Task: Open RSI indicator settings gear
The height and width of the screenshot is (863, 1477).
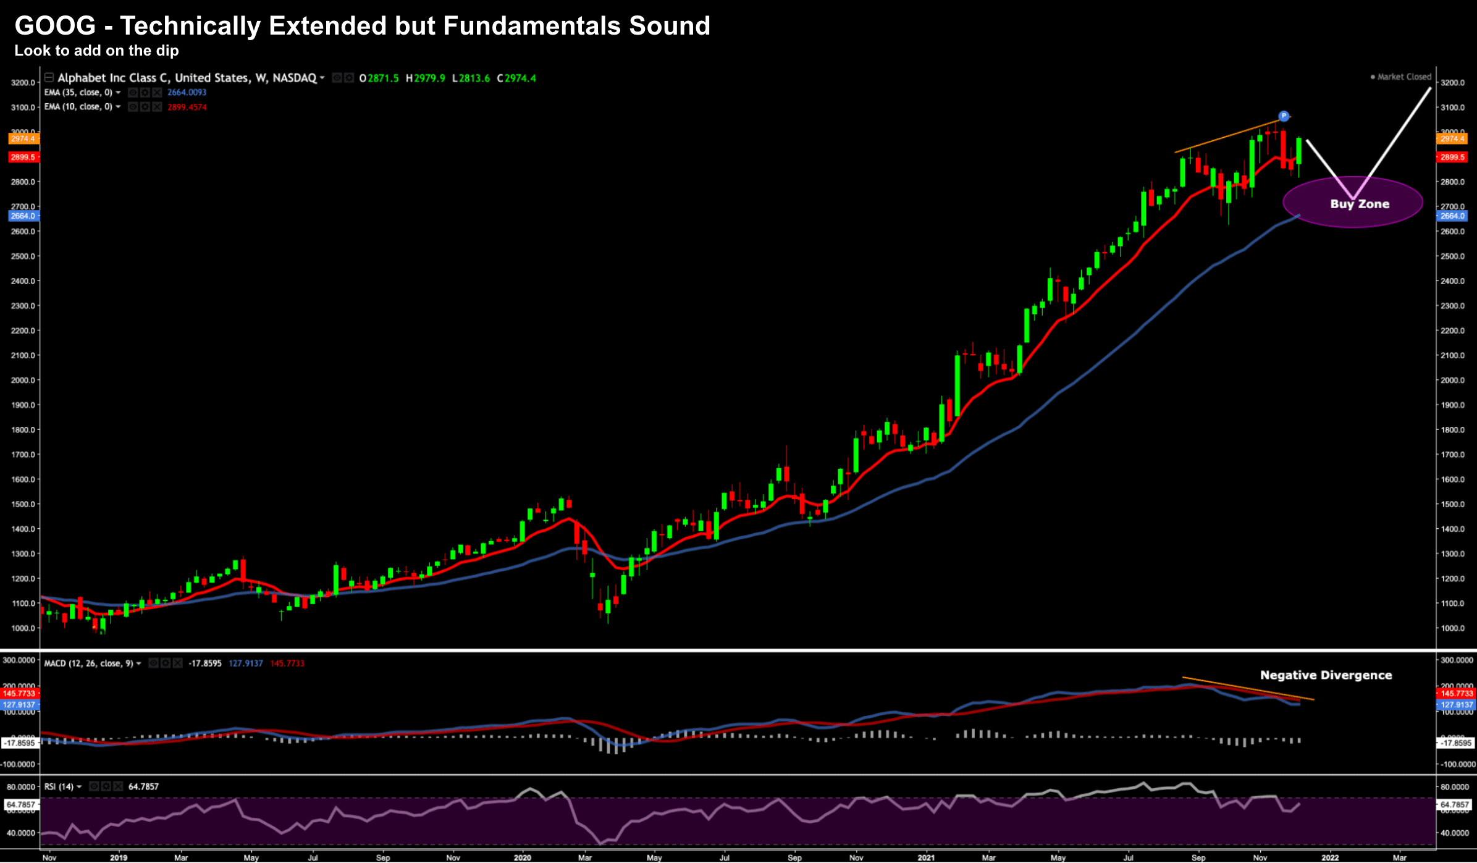Action: 106,786
